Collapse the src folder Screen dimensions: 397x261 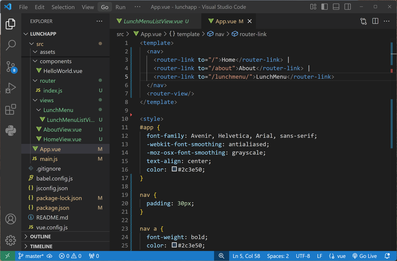[x=66, y=44]
